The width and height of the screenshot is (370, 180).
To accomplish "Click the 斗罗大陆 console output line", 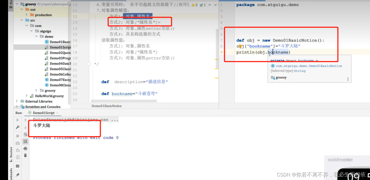I will tap(42, 125).
